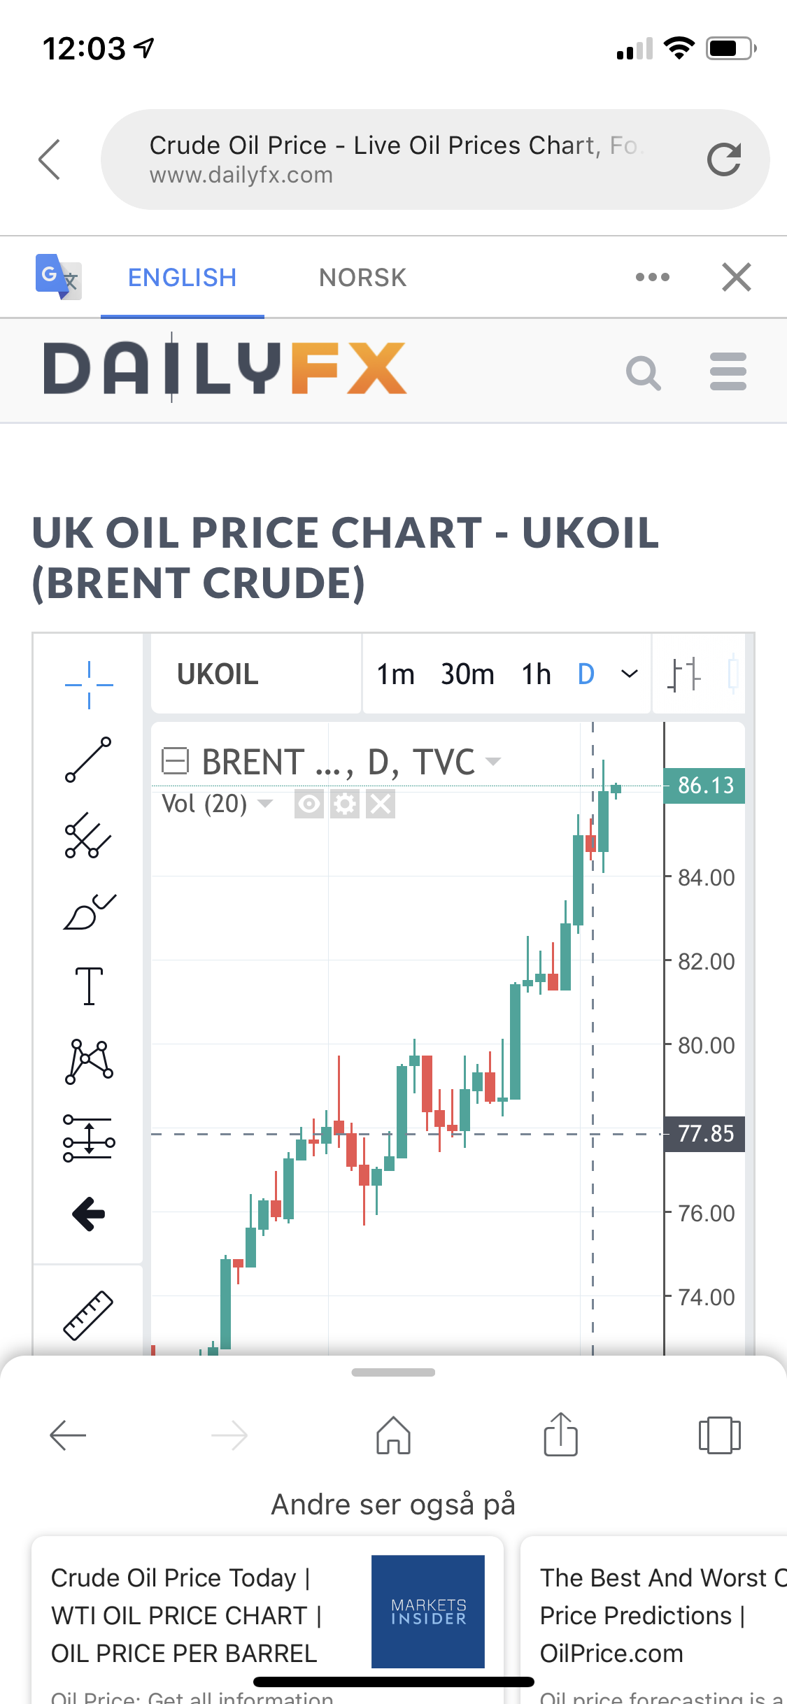
Task: Open DailyFX hamburger menu
Action: pos(728,371)
